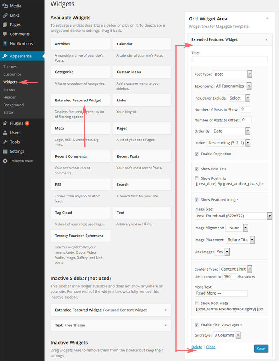Select the Custom Menu available widget
The height and width of the screenshot is (361, 279).
pyautogui.click(x=142, y=72)
